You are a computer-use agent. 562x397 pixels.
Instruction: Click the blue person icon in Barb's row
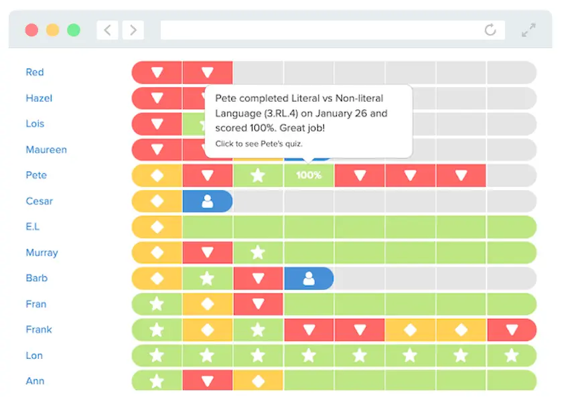coord(309,279)
